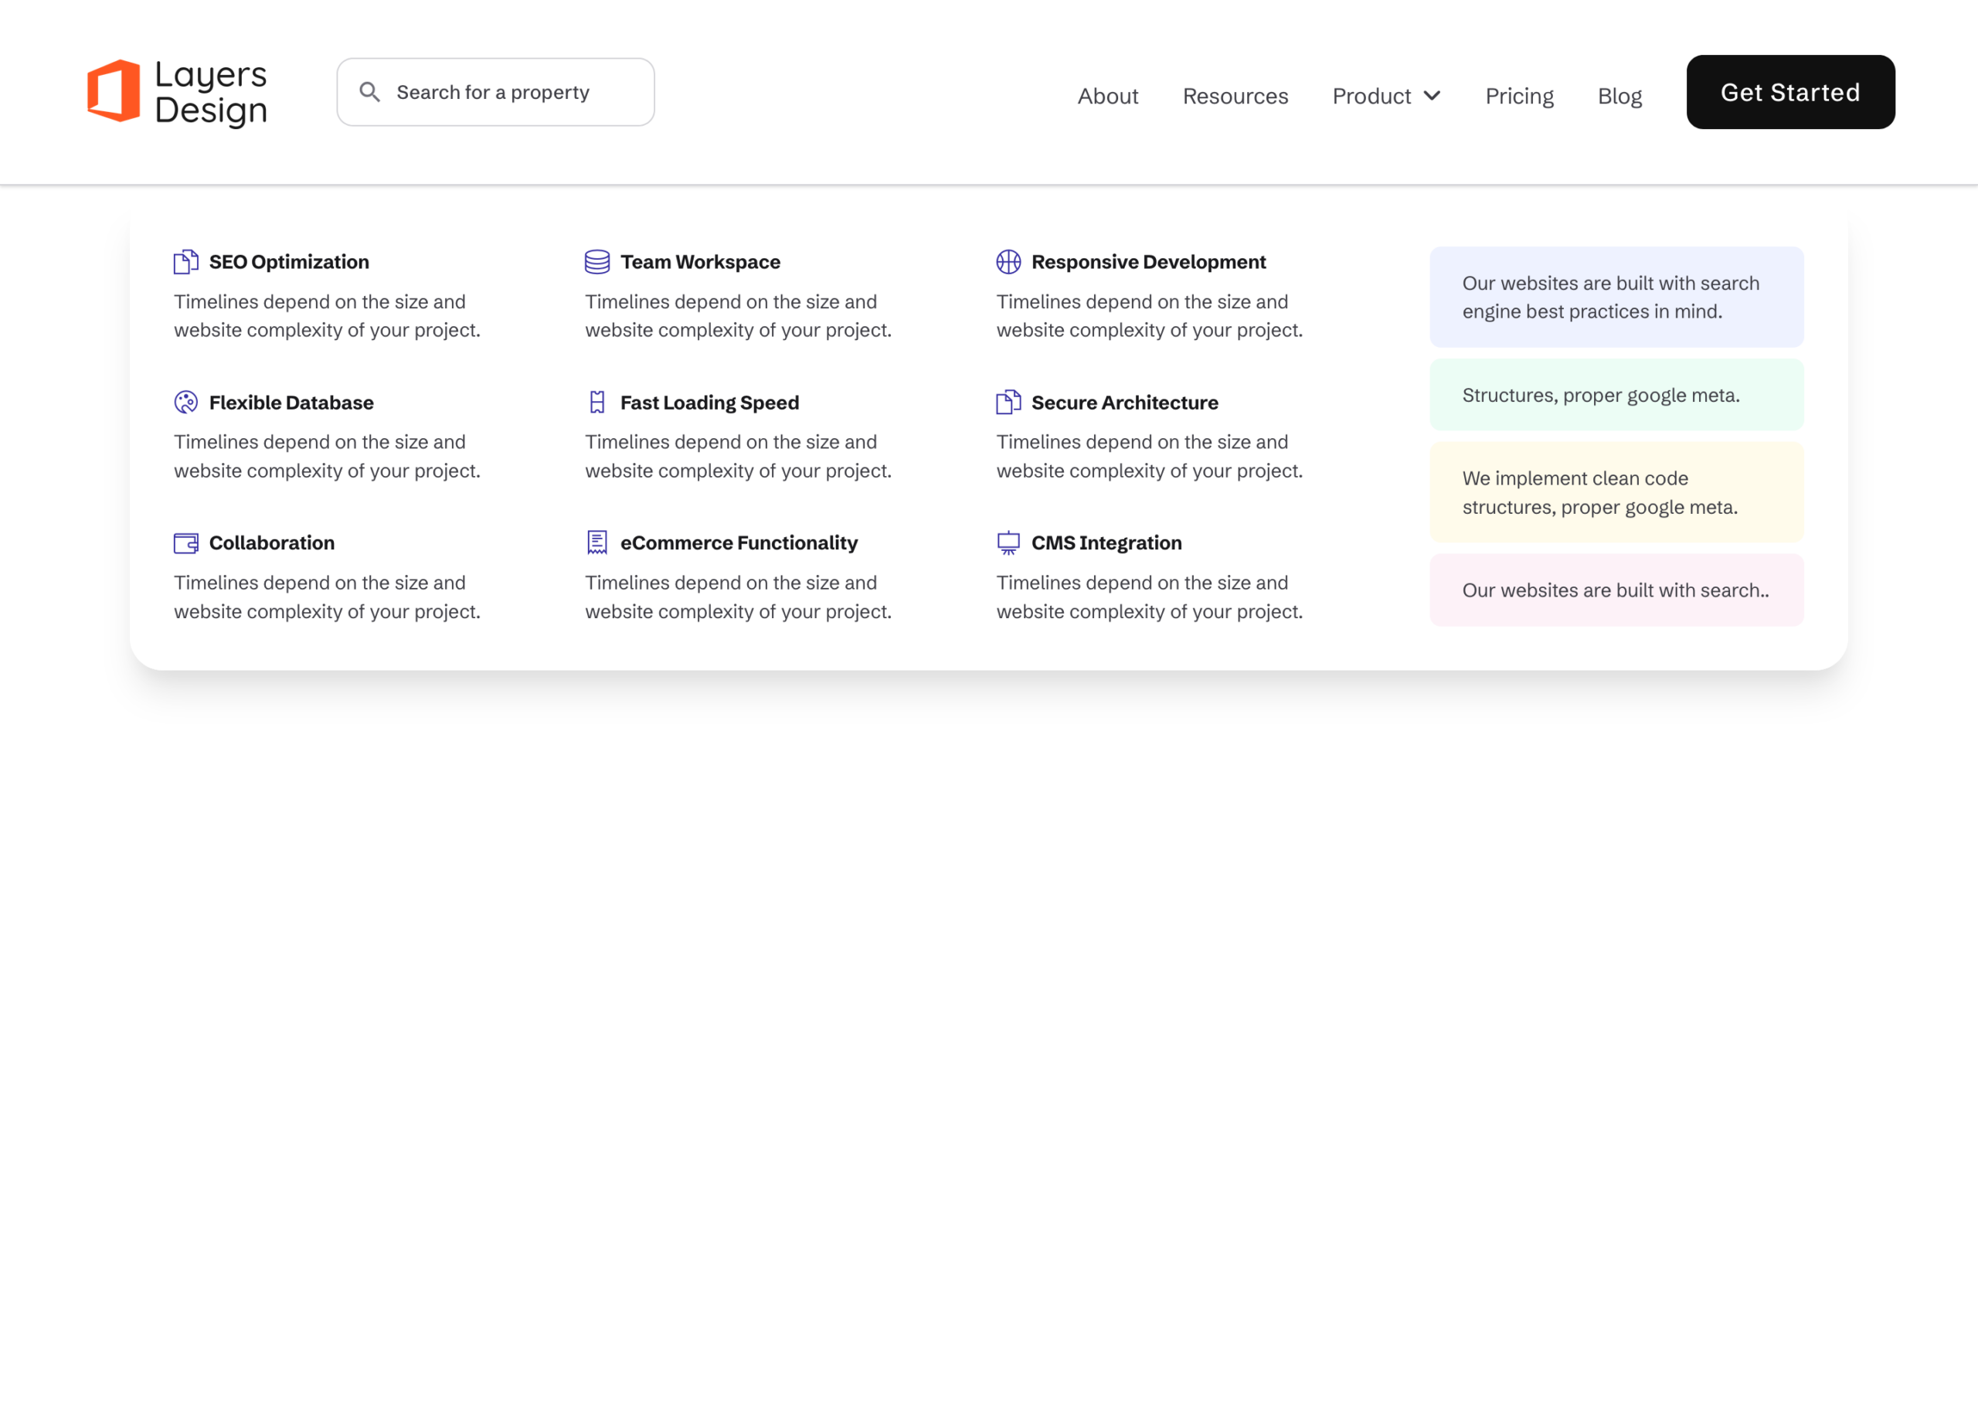Viewport: 1978px width, 1404px height.
Task: Click the magnifier icon in search box
Action: (x=369, y=92)
